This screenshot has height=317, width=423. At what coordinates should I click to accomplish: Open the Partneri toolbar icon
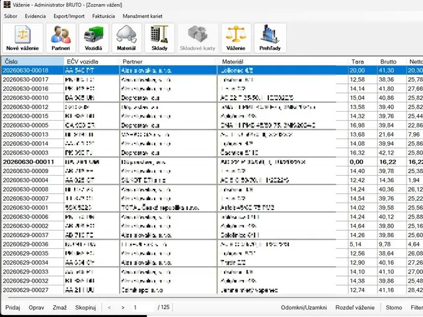pos(61,38)
